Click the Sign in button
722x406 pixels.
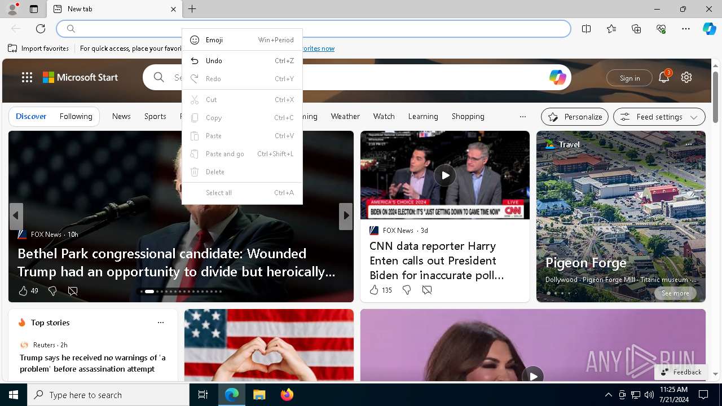(x=629, y=78)
